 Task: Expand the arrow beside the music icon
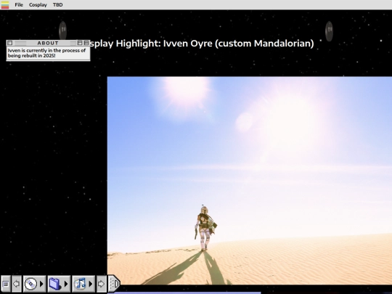click(x=91, y=284)
